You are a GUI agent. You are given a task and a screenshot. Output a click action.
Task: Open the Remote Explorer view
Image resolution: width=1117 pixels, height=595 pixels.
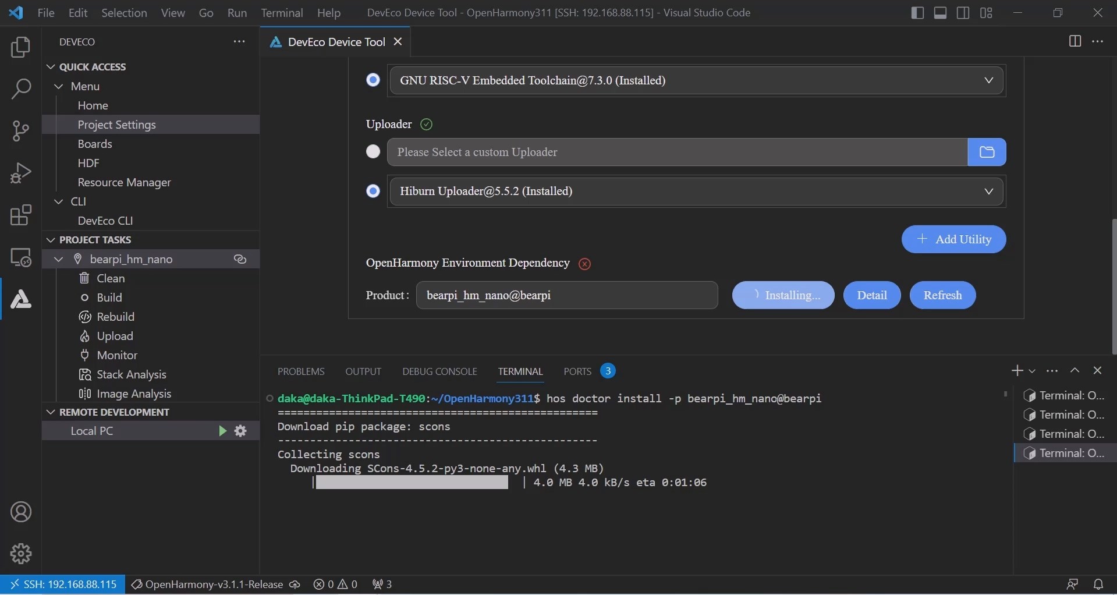(x=21, y=257)
